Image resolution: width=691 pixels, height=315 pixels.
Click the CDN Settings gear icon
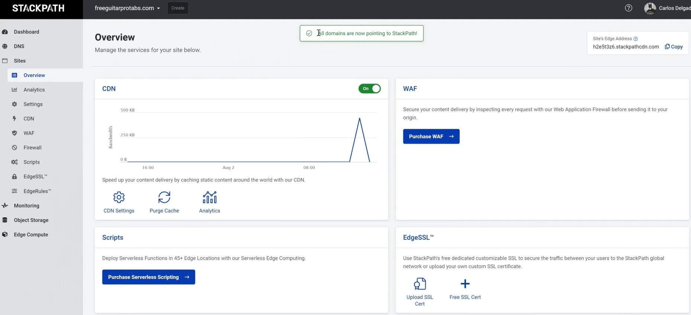coord(119,197)
